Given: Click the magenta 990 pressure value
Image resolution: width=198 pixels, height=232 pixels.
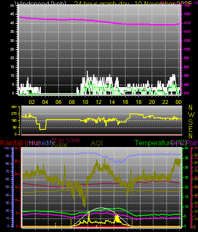Looking at the screenshot, I should point(186,67).
